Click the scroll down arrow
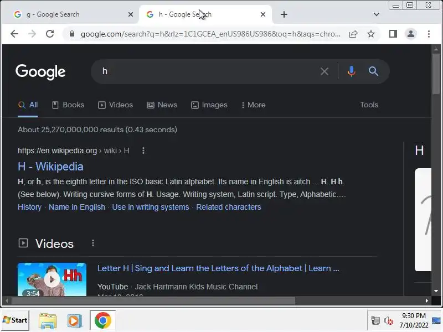This screenshot has width=443, height=332. tap(436, 291)
